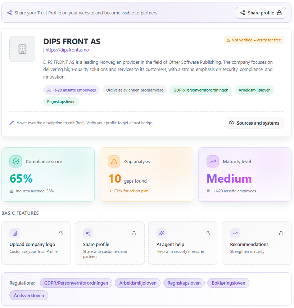Image resolution: width=294 pixels, height=308 pixels.
Task: Click the Medium maturity level value
Action: pos(229,179)
